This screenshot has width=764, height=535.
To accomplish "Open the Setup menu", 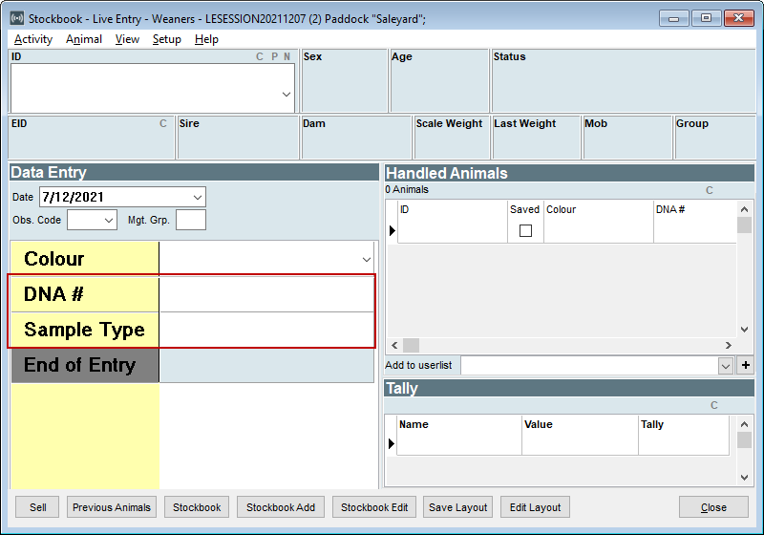I will point(166,39).
